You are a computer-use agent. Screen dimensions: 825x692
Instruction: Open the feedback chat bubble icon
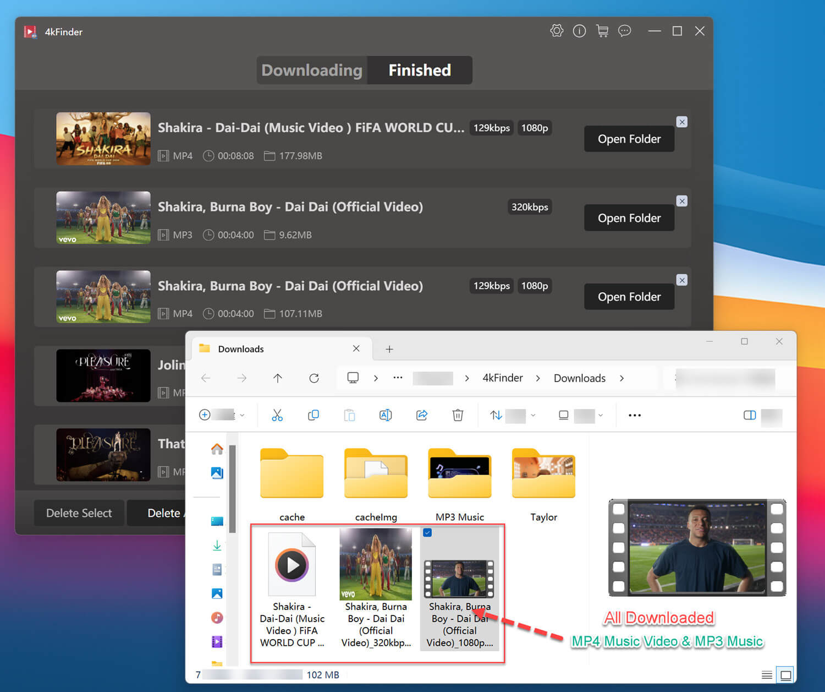(624, 31)
